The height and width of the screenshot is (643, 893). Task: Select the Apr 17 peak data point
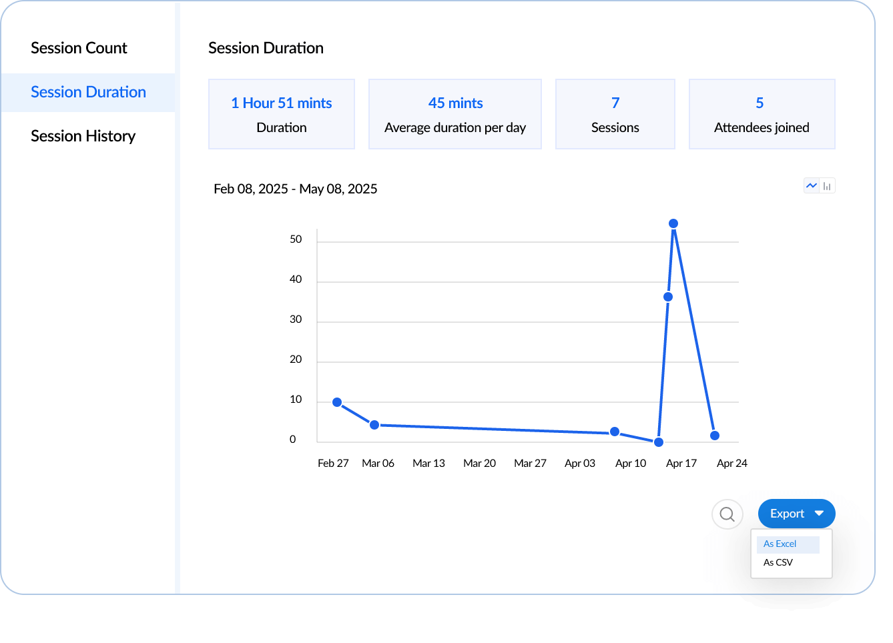673,223
